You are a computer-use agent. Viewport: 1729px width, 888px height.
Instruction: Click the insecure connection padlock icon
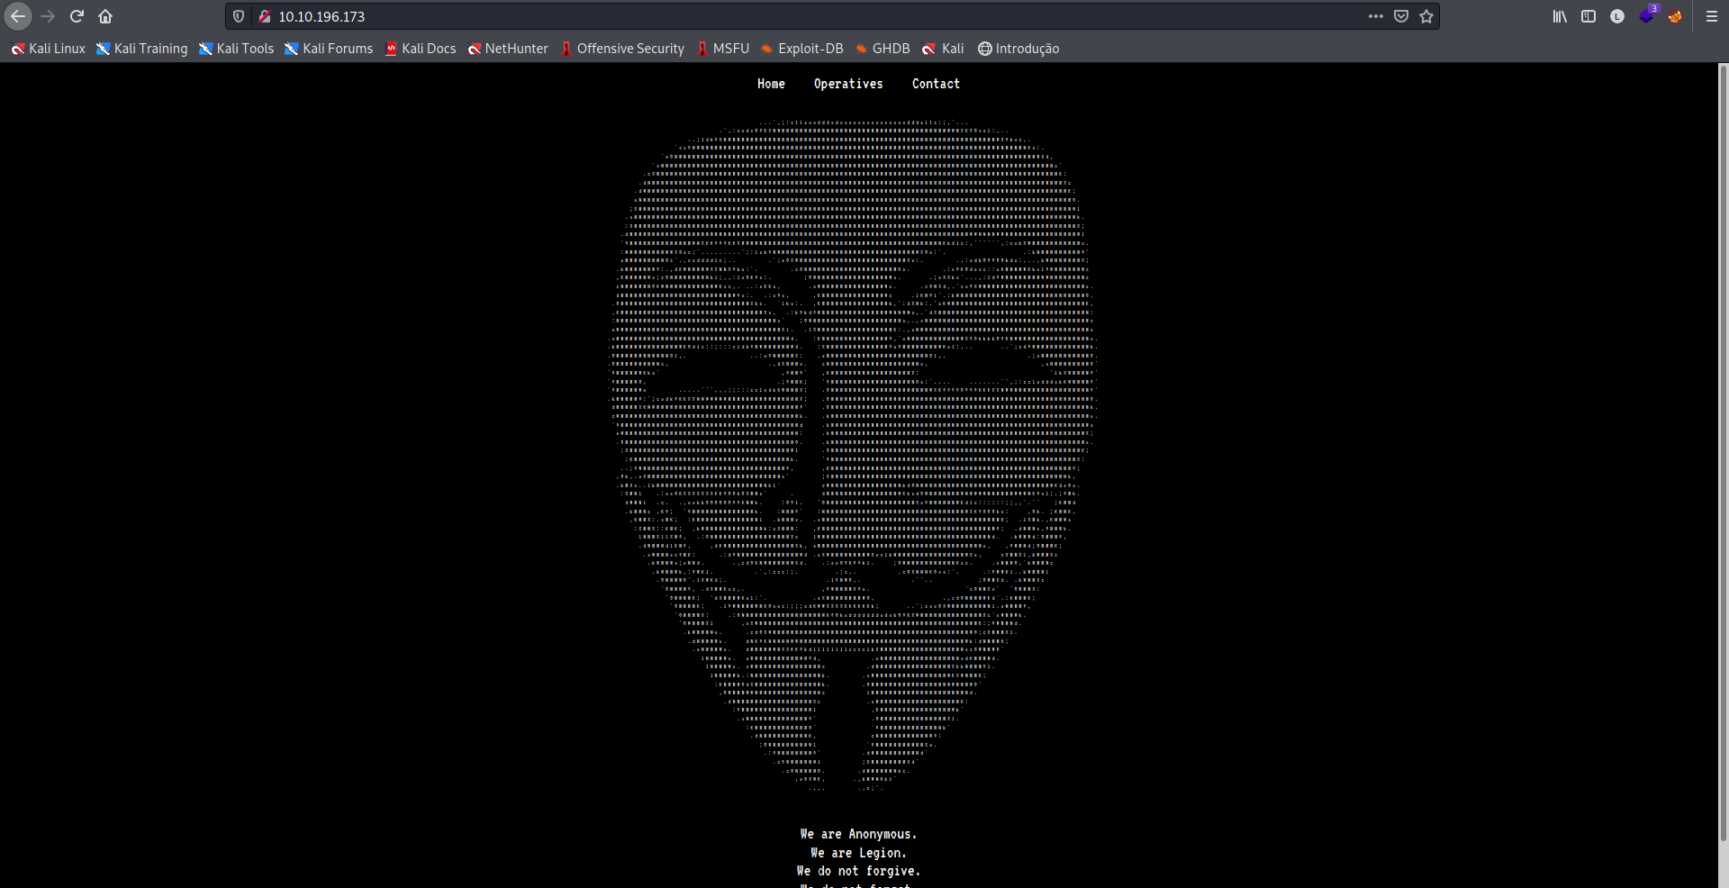pos(265,16)
